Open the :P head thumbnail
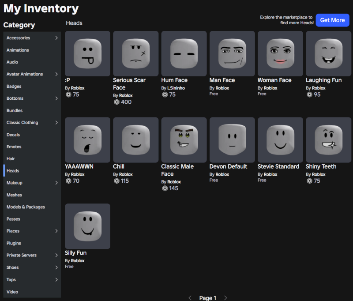The height and width of the screenshot is (301, 353). coord(87,53)
